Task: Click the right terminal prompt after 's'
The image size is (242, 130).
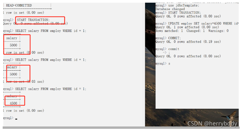Action: (169, 64)
